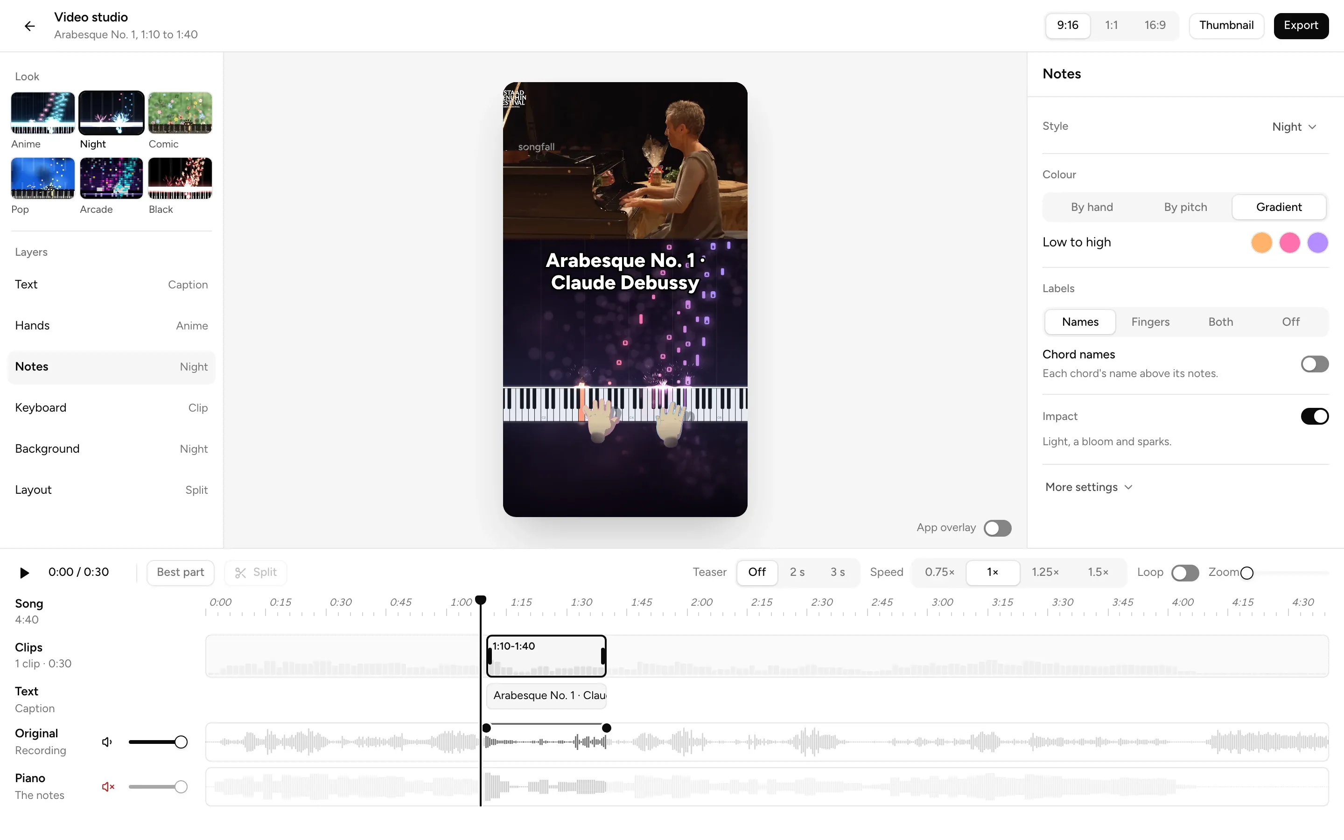Viewport: 1344px width, 840px height.
Task: Set Speed to 1.5×
Action: (1098, 573)
